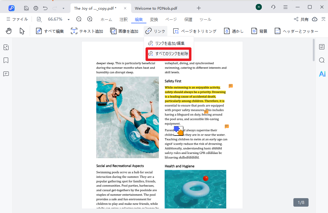Select すべてのリンクを削除 menu entry
Screen dimensions: 328x213
pyautogui.click(x=169, y=54)
